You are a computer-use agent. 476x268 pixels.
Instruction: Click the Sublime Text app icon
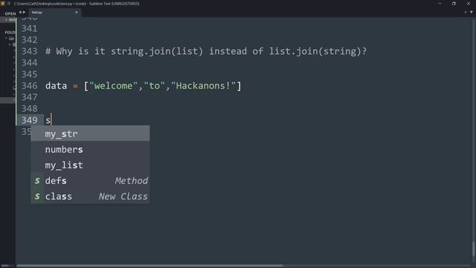pyautogui.click(x=3, y=4)
